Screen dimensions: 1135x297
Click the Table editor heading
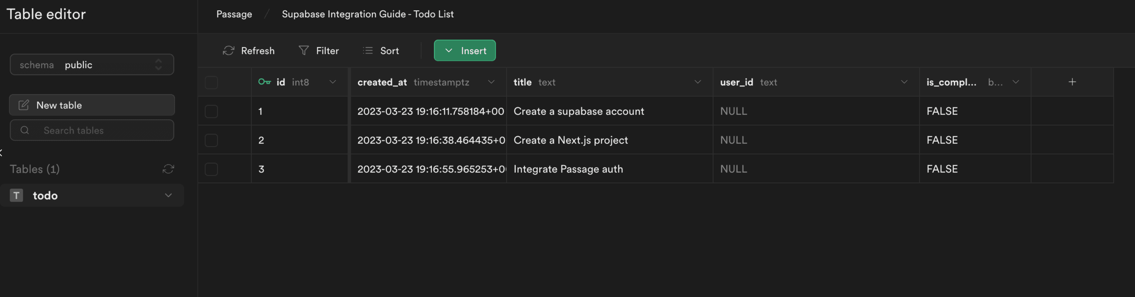click(x=46, y=14)
